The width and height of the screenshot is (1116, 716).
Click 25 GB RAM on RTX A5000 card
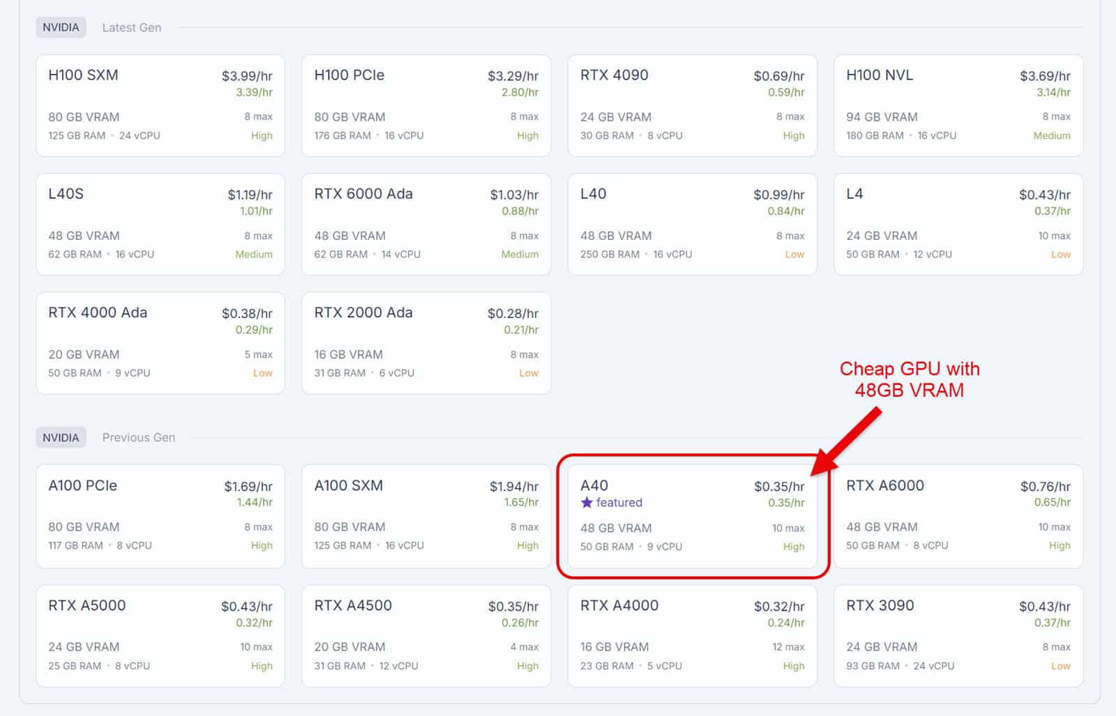click(75, 666)
